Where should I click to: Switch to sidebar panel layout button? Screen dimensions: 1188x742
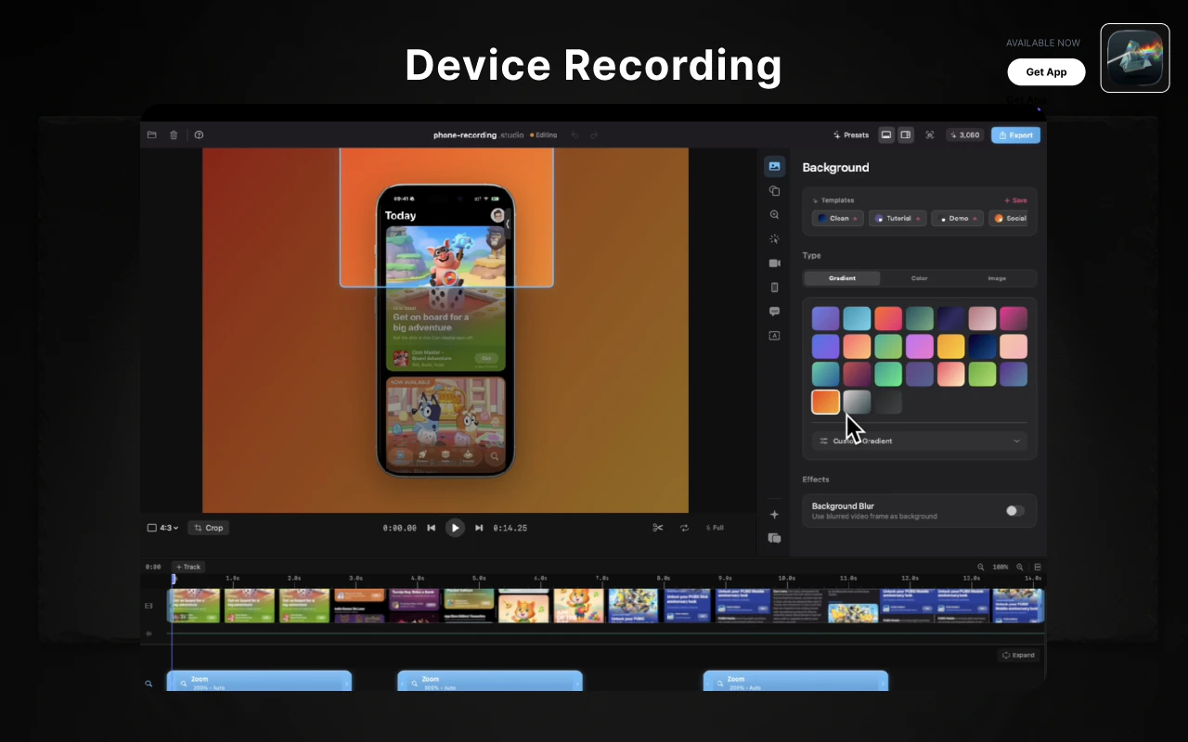coord(906,135)
